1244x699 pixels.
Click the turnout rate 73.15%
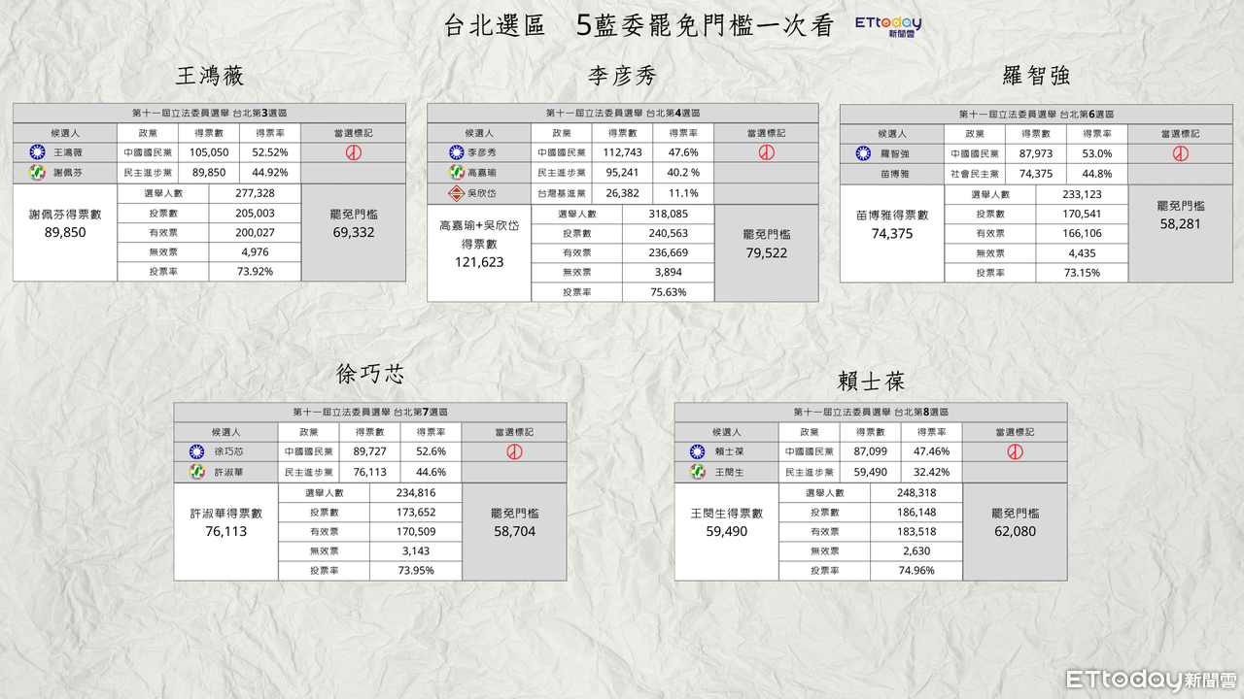(1082, 273)
